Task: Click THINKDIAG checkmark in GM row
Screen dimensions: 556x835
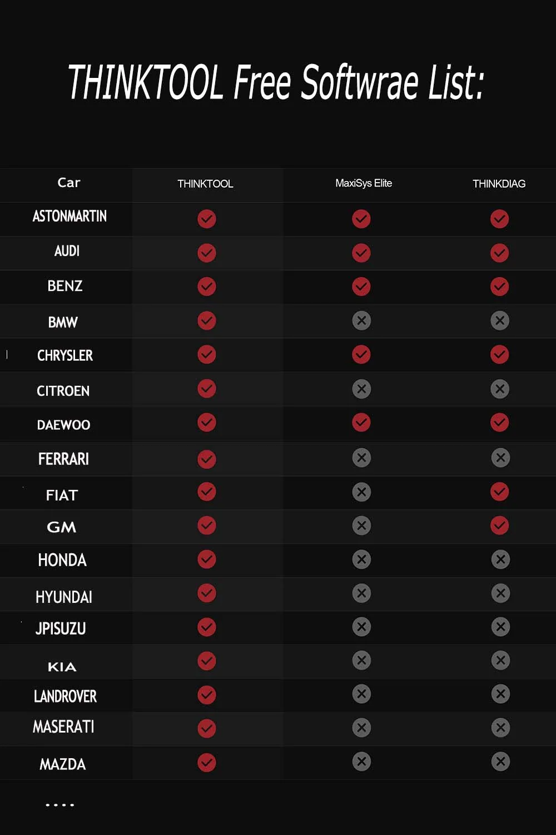Action: (x=499, y=525)
